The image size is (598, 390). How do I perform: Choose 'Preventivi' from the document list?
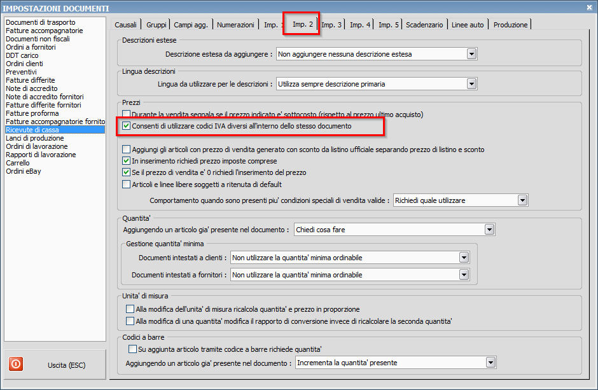coord(21,72)
